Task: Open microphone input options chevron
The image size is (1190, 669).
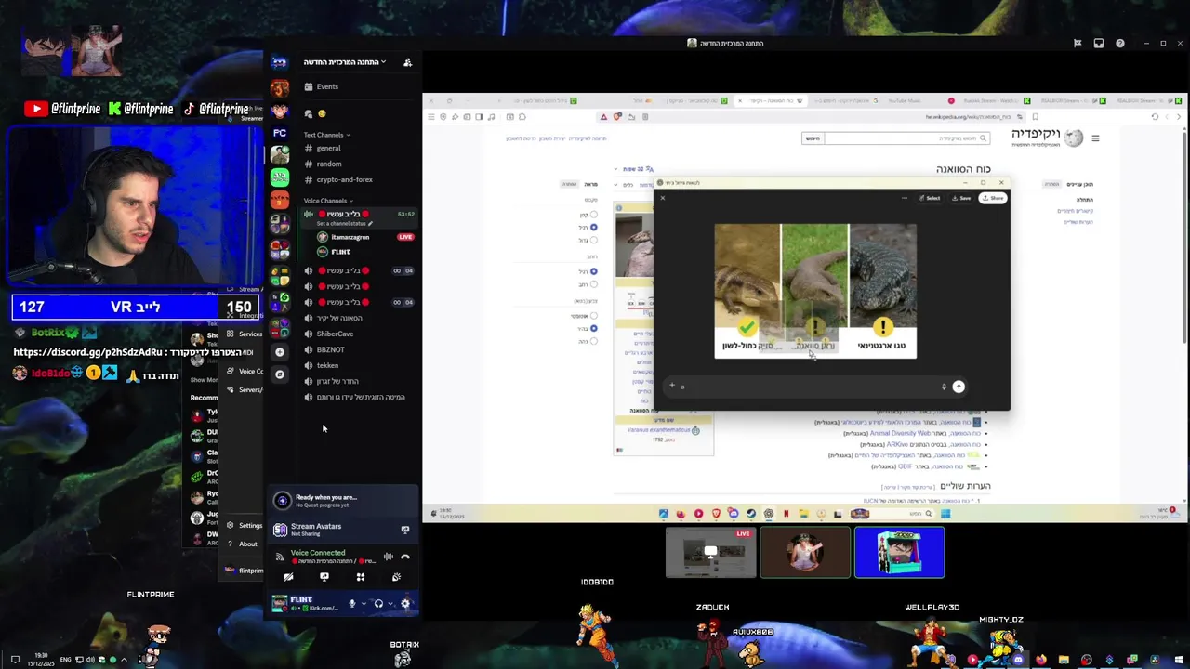Action: tap(363, 604)
